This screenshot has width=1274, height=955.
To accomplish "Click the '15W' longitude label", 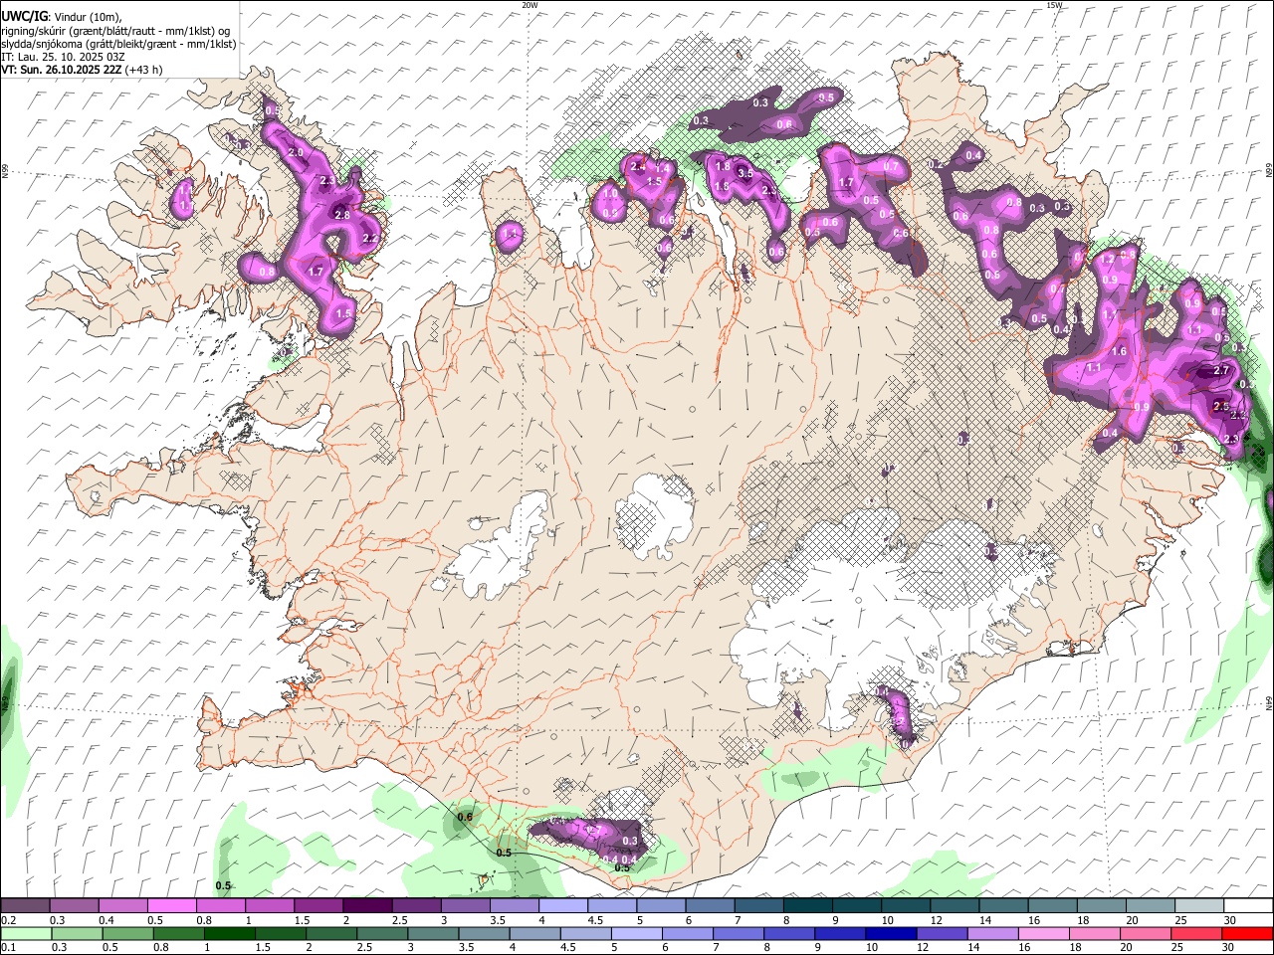I will (x=1054, y=5).
